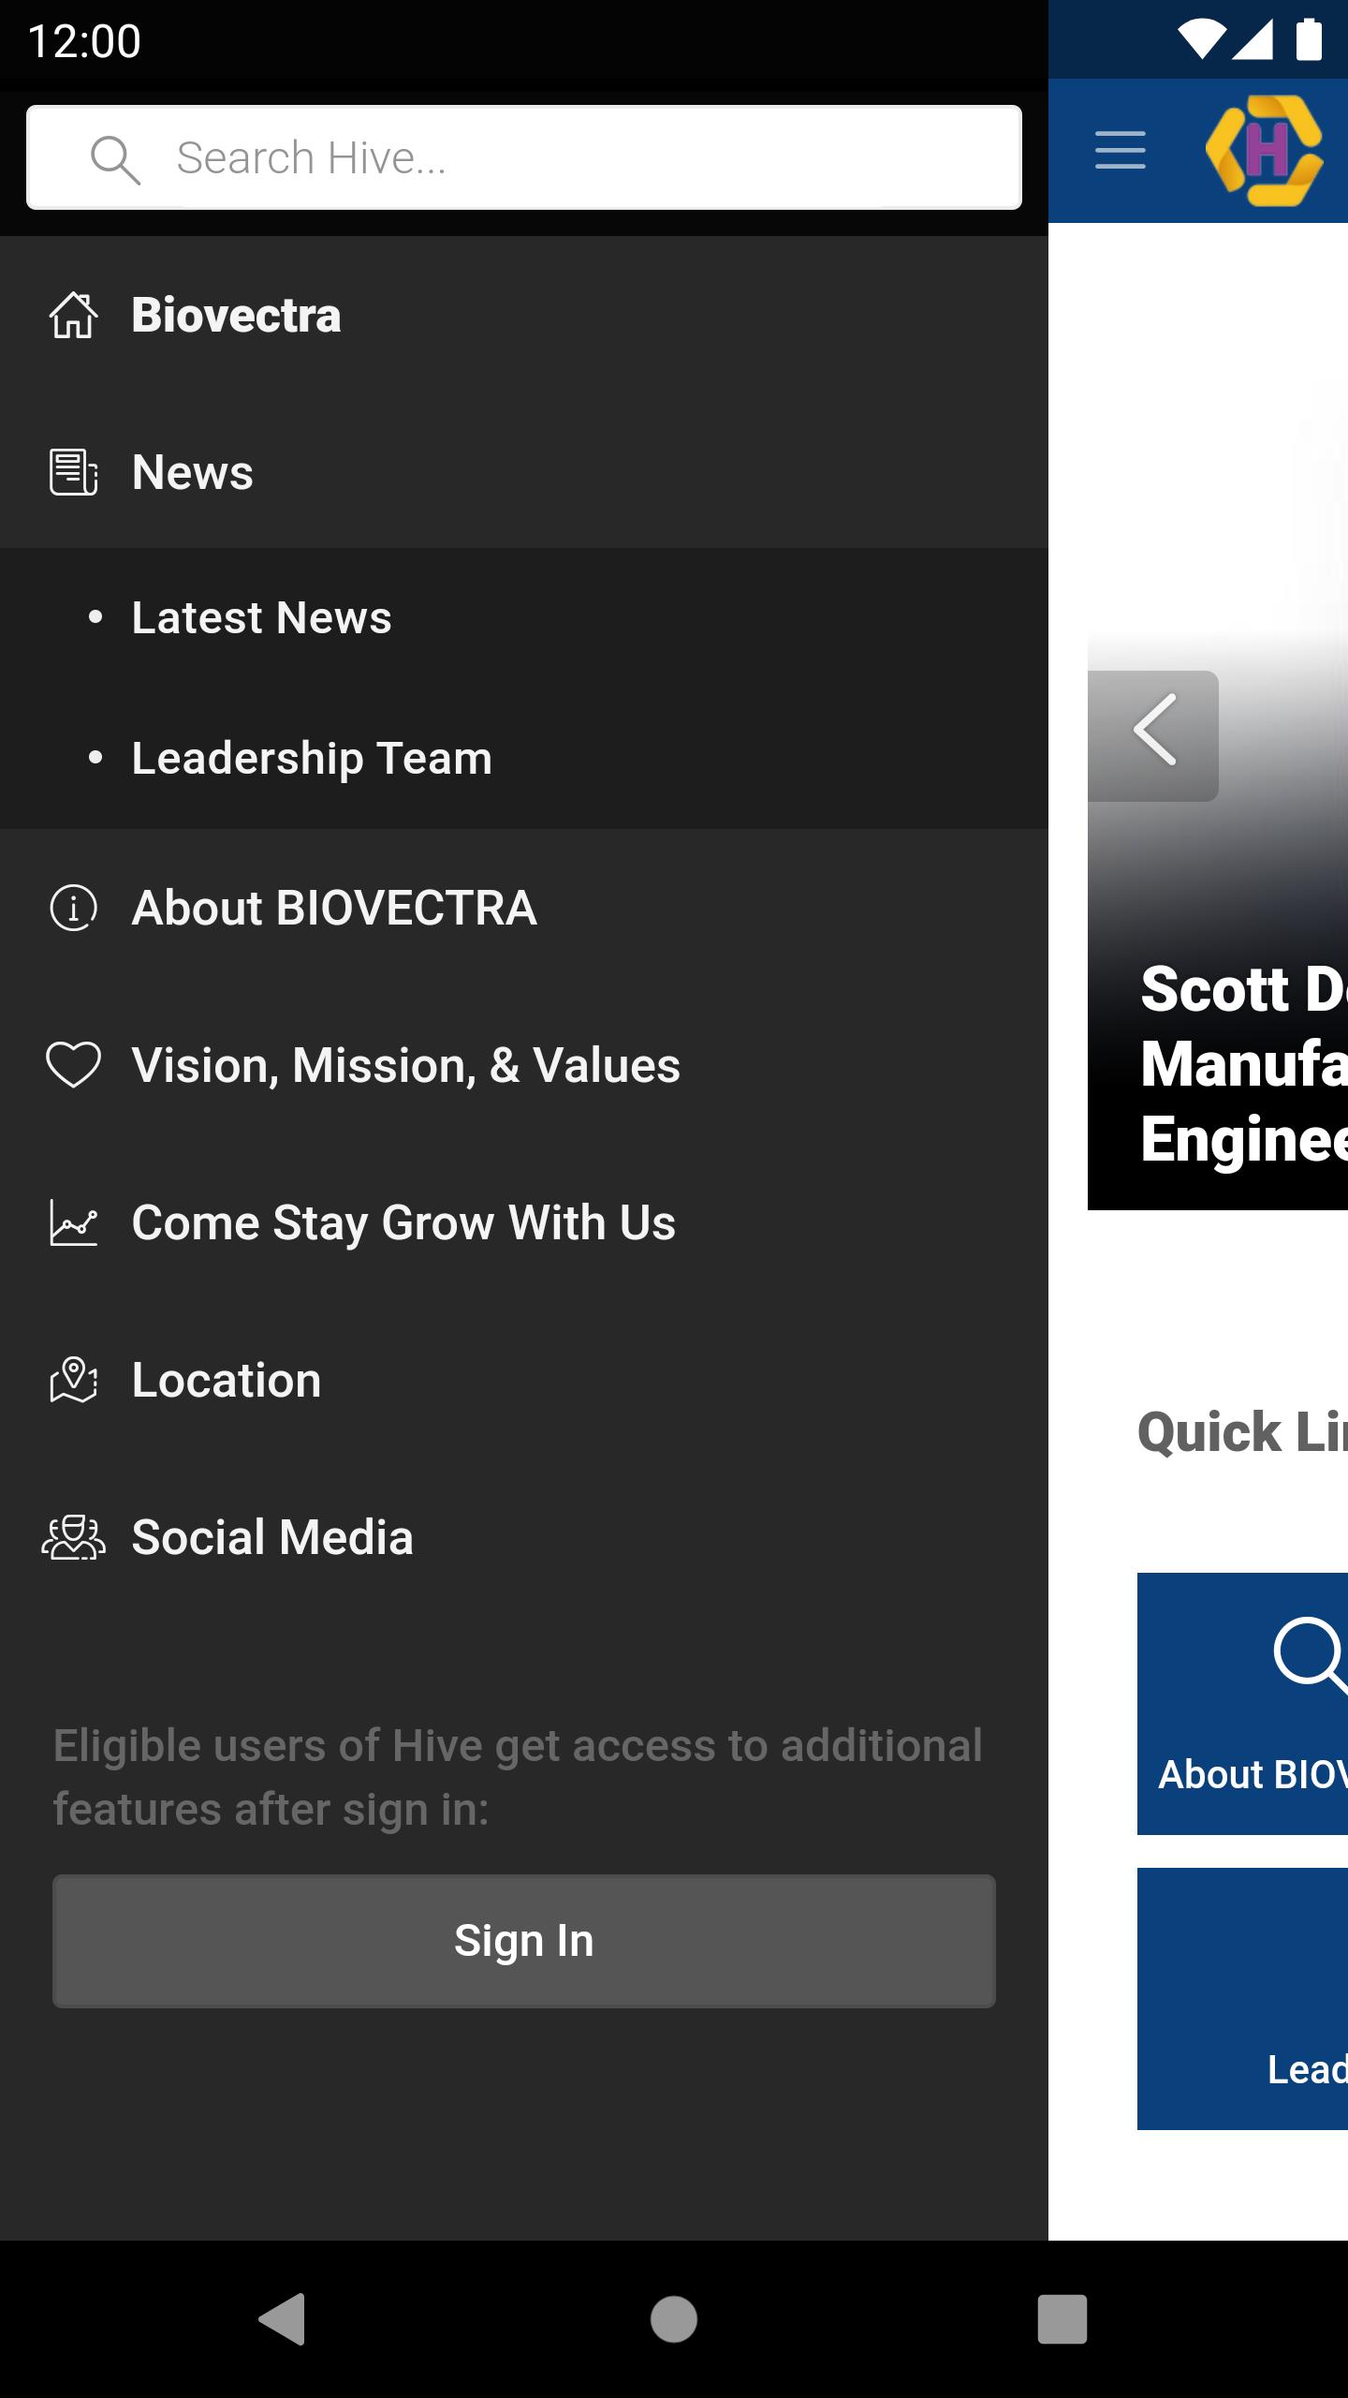1348x2398 pixels.
Task: Open the Social Media menu item
Action: [x=524, y=1537]
